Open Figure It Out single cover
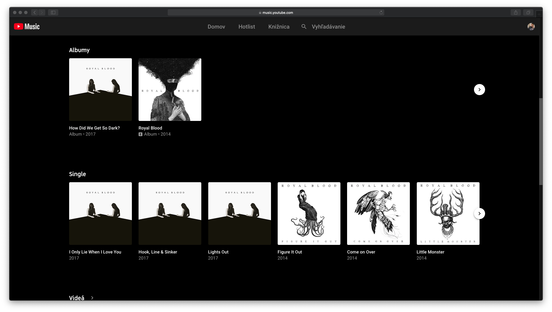552x312 pixels. click(309, 214)
